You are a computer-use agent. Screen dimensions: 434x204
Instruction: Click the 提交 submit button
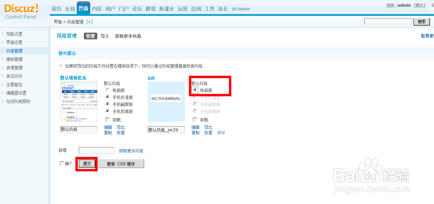tap(87, 164)
